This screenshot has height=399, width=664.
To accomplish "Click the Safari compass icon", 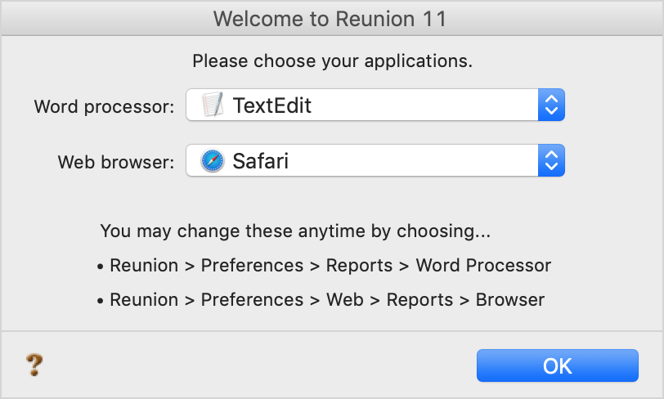I will pyautogui.click(x=213, y=160).
